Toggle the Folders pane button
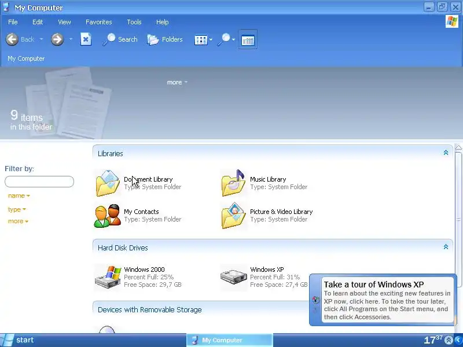 165,39
